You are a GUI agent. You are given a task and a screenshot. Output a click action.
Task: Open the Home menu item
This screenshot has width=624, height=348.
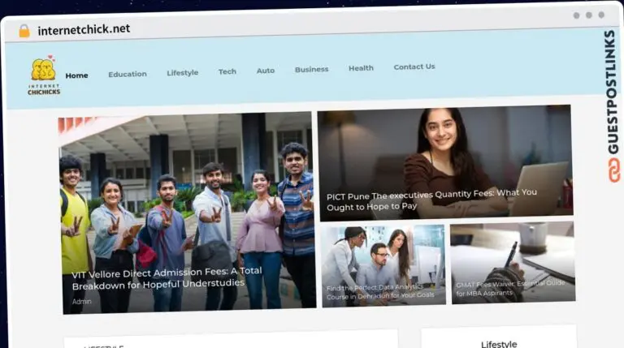[77, 75]
